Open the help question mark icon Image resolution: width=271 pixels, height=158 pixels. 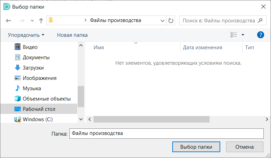pyautogui.click(x=261, y=35)
